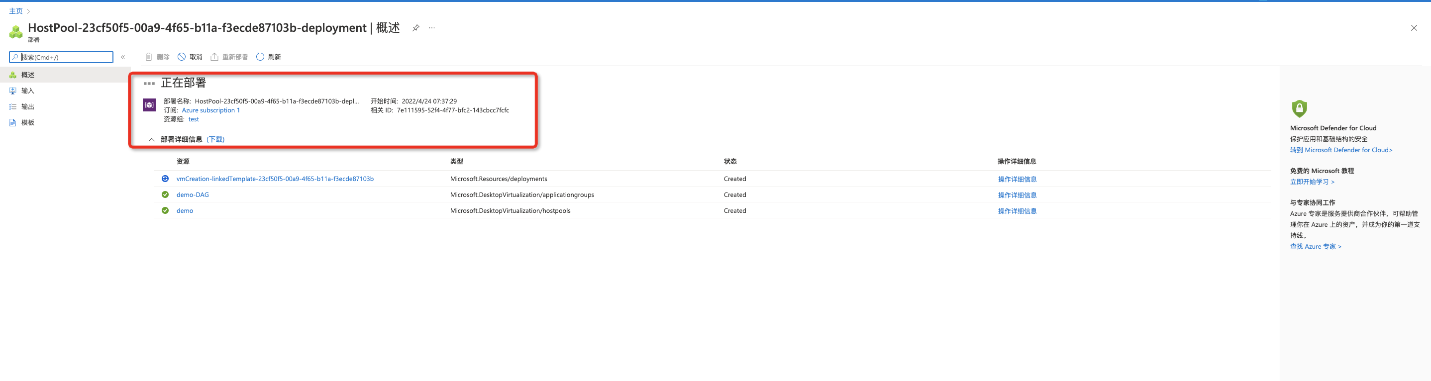Image resolution: width=1431 pixels, height=381 pixels.
Task: Click the 开始时间 2022/4/24 07:37:29 value
Action: [429, 101]
